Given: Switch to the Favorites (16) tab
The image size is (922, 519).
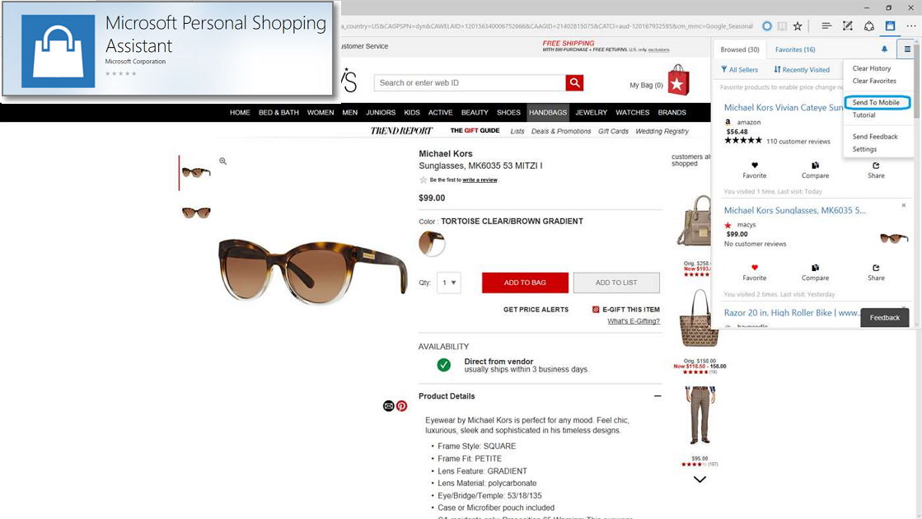Looking at the screenshot, I should click(795, 50).
